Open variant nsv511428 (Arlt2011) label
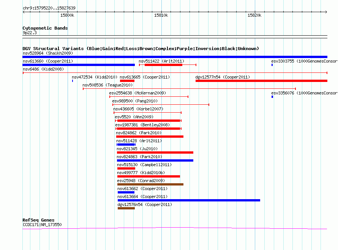This screenshot has width=338, height=250. (139, 141)
